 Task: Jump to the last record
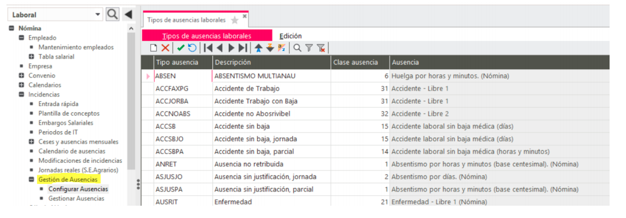[243, 48]
